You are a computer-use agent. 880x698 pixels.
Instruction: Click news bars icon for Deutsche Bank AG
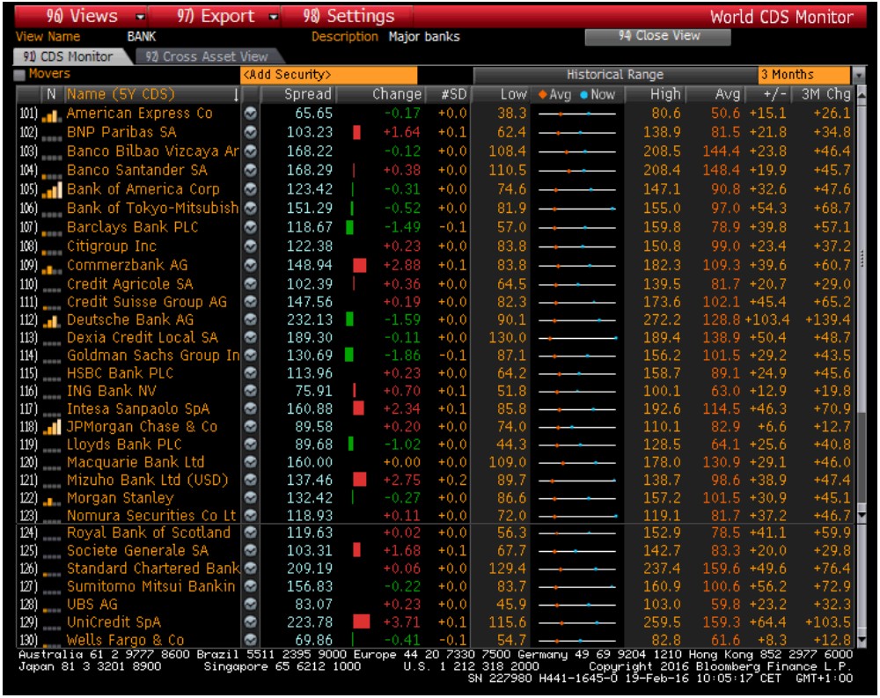click(x=52, y=322)
